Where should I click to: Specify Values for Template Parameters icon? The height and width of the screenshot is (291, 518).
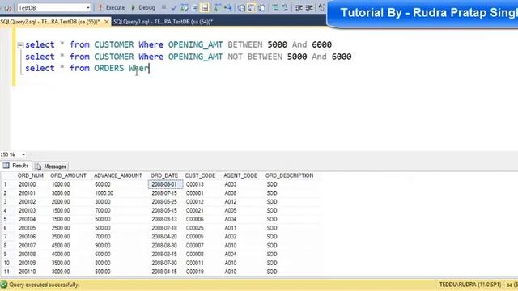321,7
